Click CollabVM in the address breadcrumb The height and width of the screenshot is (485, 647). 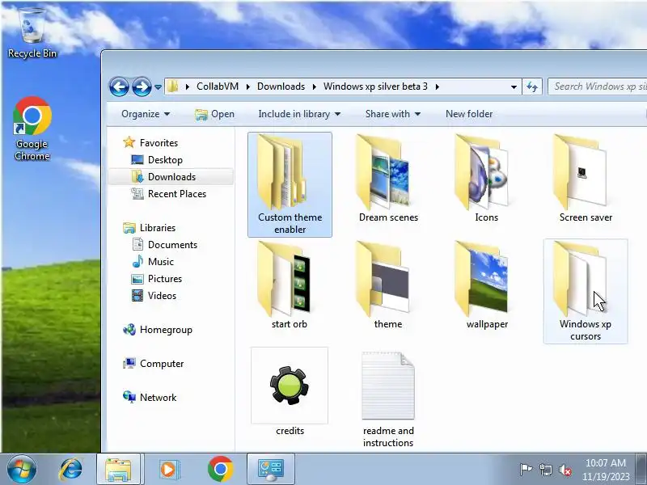[218, 86]
